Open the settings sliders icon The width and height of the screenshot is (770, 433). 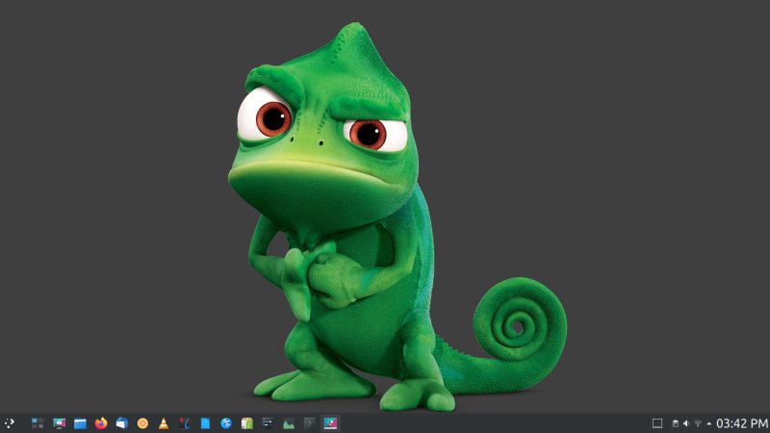[268, 423]
